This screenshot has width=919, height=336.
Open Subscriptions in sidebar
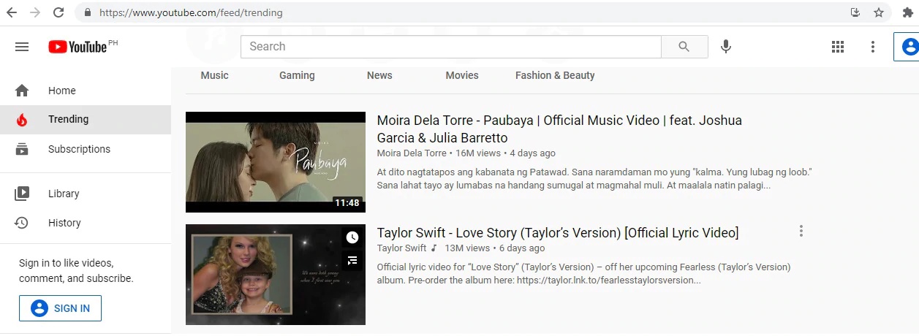(x=79, y=149)
